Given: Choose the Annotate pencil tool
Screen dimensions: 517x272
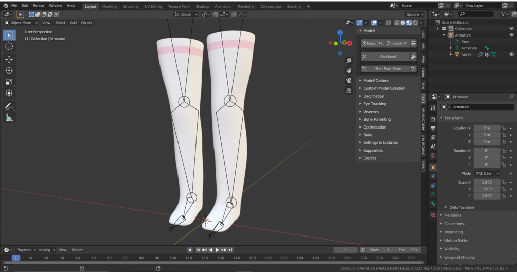Looking at the screenshot, I should (x=9, y=106).
